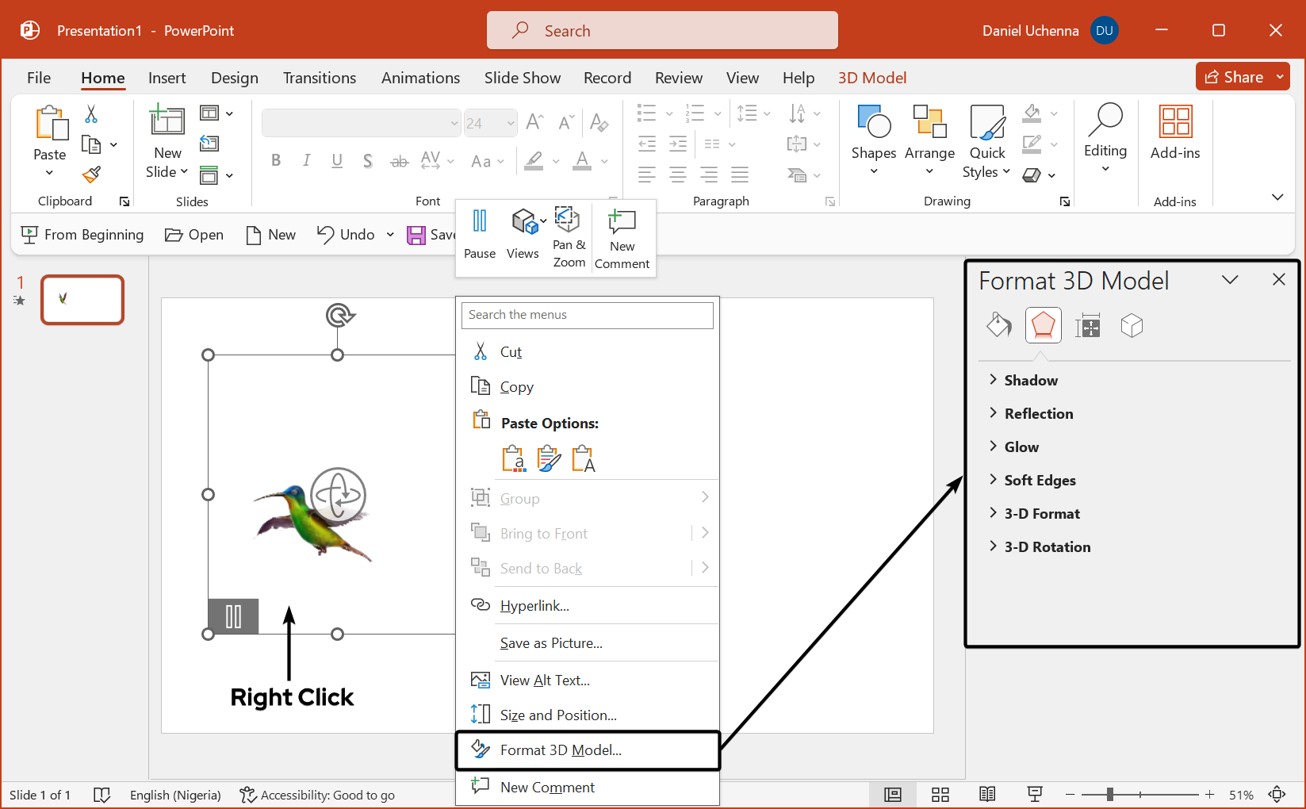1306x809 pixels.
Task: Choose Format 3D Model from context menu
Action: 561,750
